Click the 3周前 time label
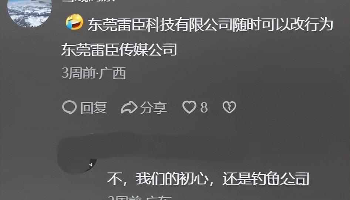This screenshot has width=350, height=200. pyautogui.click(x=78, y=73)
